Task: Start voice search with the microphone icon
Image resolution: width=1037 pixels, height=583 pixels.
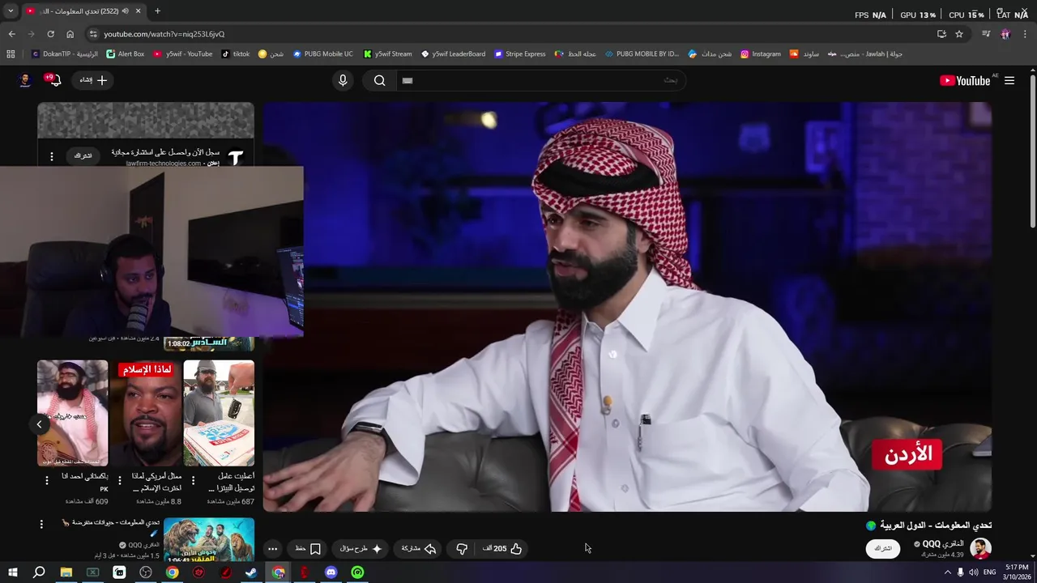Action: [x=343, y=80]
